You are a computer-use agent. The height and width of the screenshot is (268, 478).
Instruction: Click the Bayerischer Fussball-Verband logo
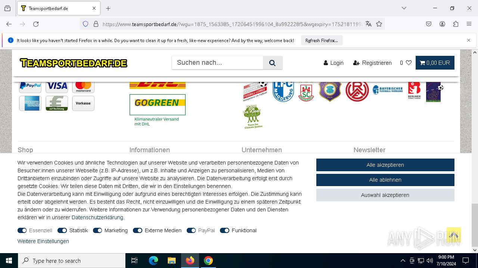point(388,90)
